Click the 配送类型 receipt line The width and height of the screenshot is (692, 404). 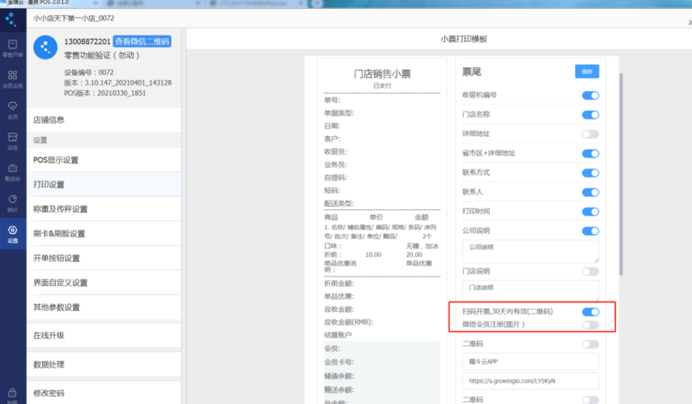point(339,203)
